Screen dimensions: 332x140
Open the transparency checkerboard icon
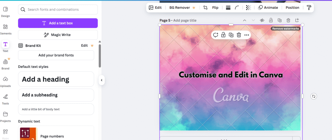pyautogui.click(x=248, y=7)
